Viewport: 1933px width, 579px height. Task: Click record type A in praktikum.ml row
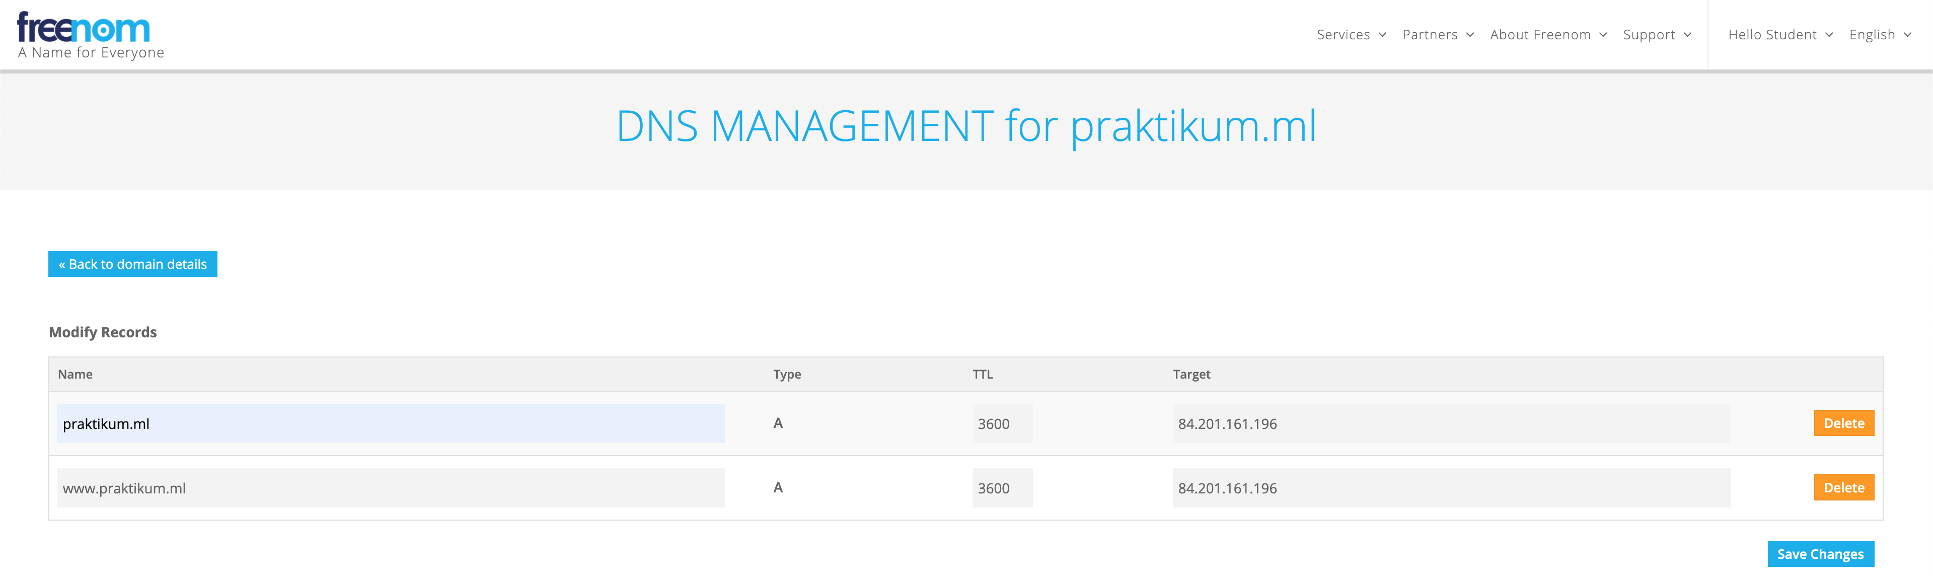(x=778, y=423)
